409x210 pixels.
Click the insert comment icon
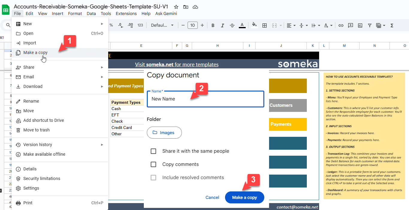[351, 25]
